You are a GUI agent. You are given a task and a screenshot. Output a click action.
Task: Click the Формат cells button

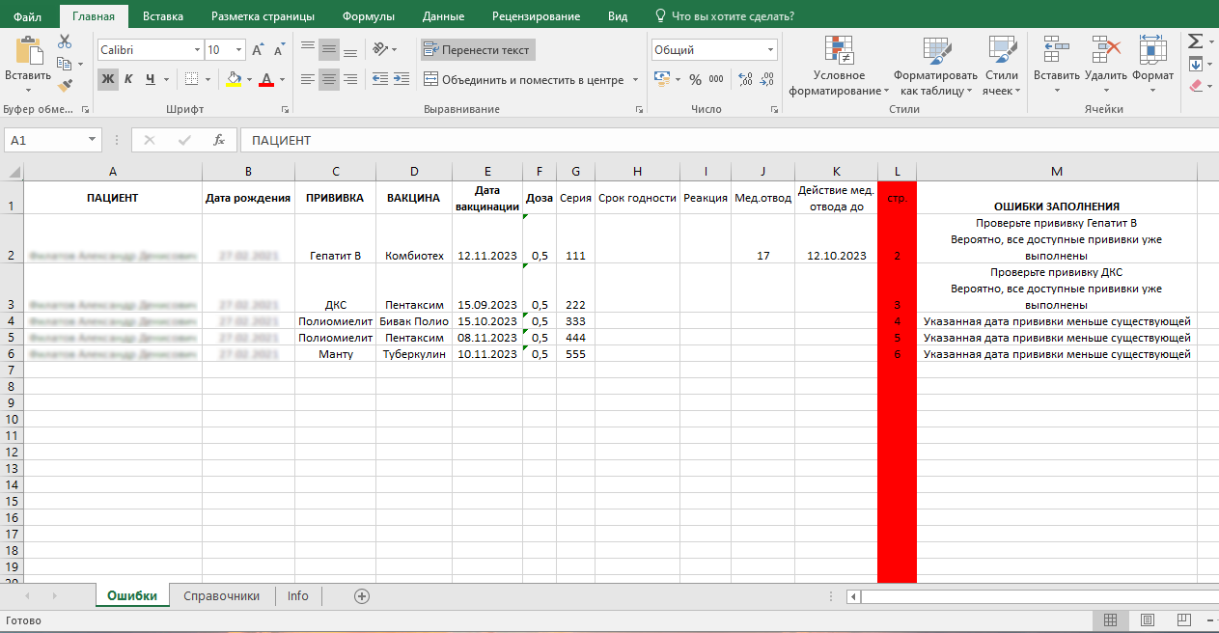coord(1152,66)
